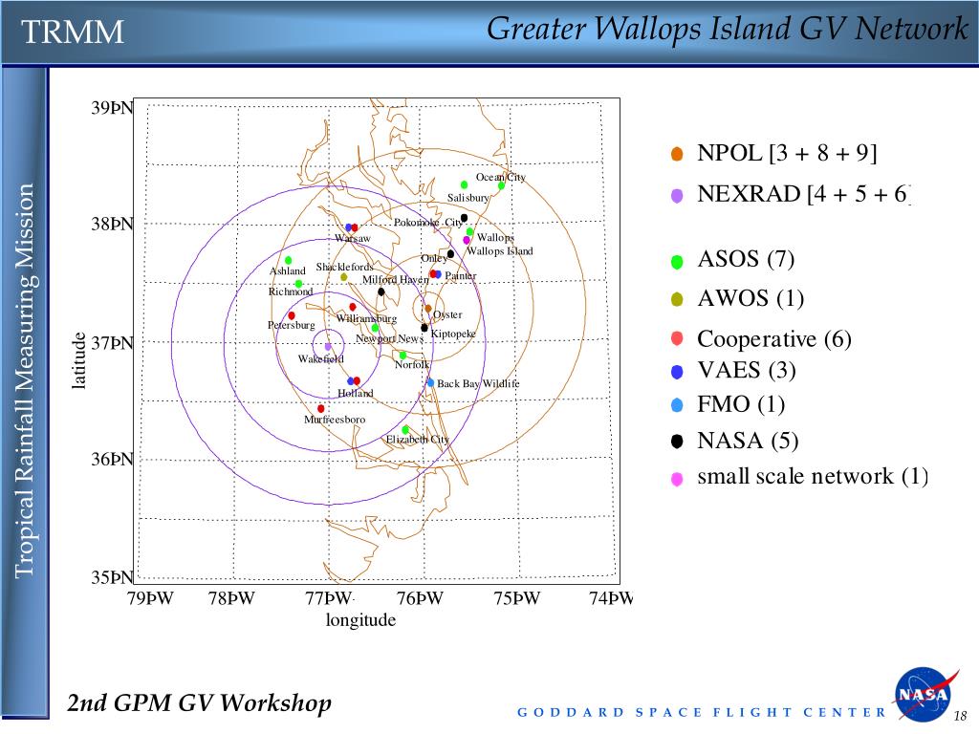979x734 pixels.
Task: Click 'GODDARD SPACE FLIGHT CENTER' footer text
Action: point(702,712)
